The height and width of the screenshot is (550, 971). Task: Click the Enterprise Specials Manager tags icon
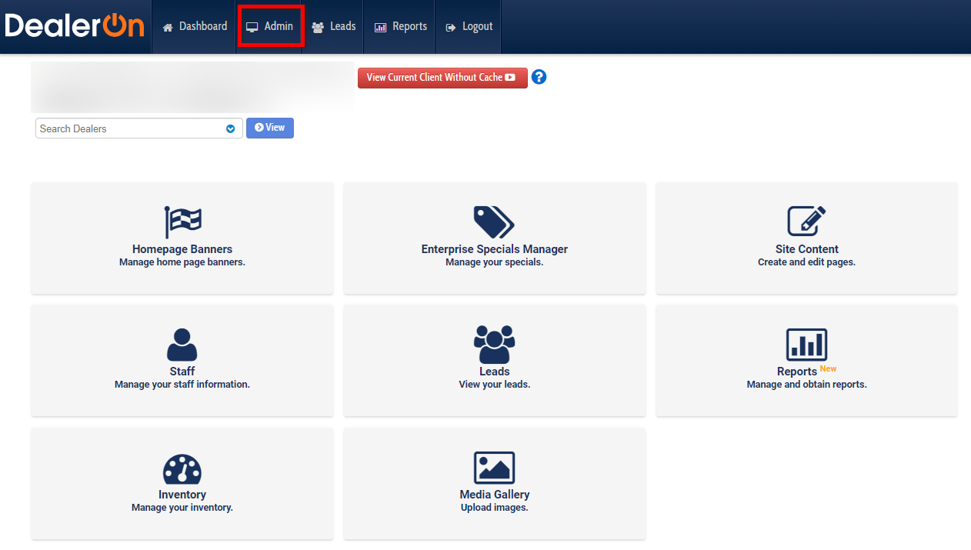coord(493,221)
